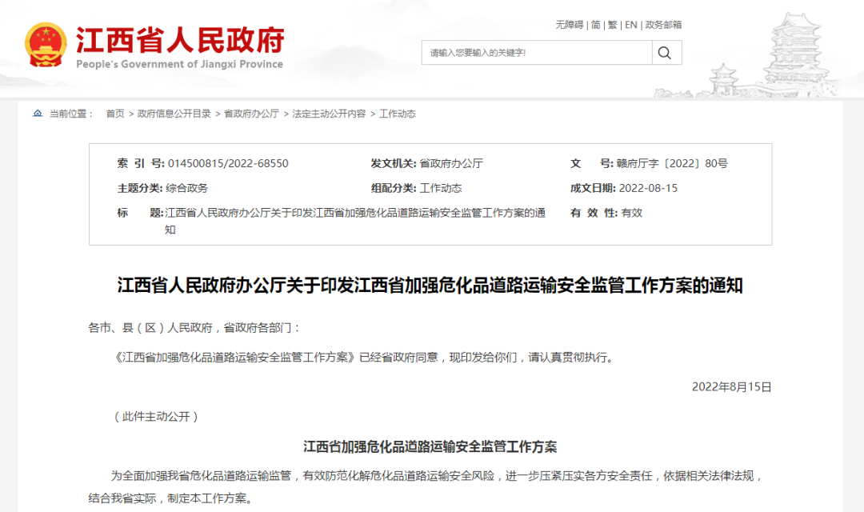Open the 政务邮箱 link

coord(663,25)
